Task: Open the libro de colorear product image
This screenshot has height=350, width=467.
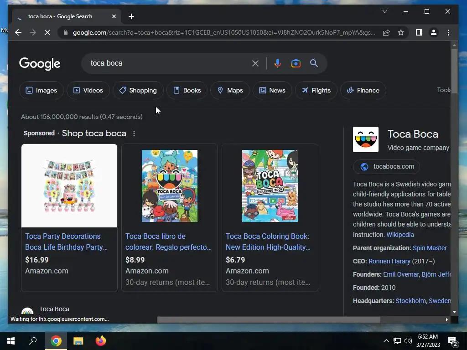Action: pos(170,186)
